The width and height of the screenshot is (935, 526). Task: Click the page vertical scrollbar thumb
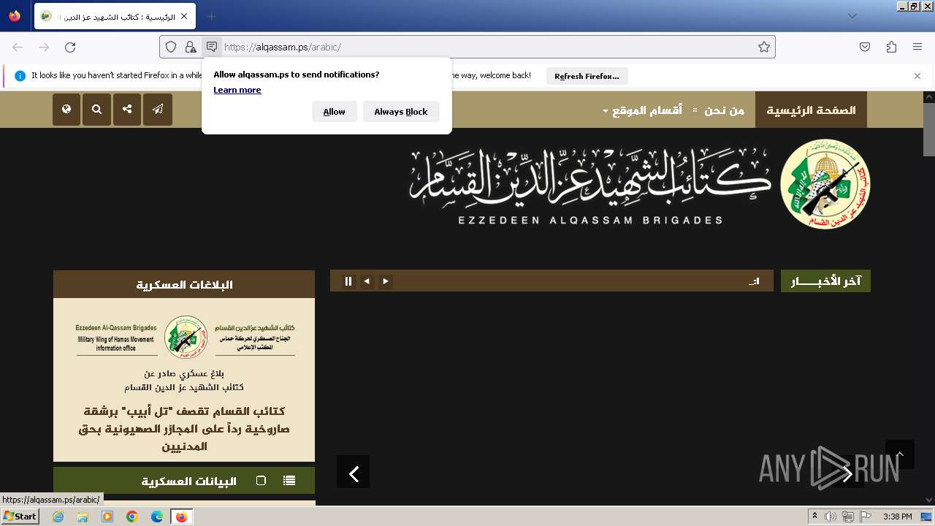tap(929, 129)
